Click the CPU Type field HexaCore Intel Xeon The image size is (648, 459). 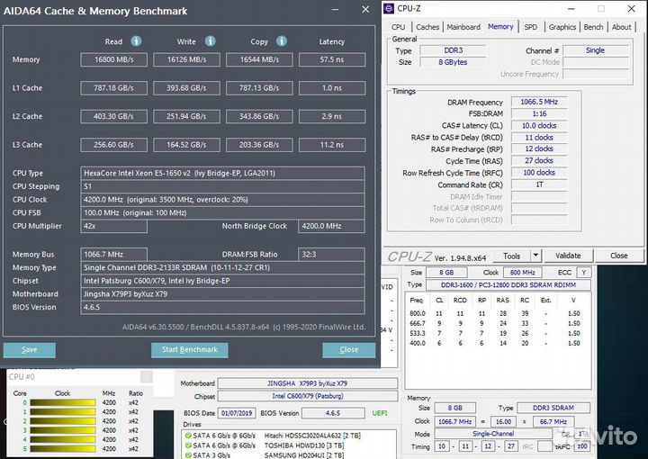click(x=223, y=173)
